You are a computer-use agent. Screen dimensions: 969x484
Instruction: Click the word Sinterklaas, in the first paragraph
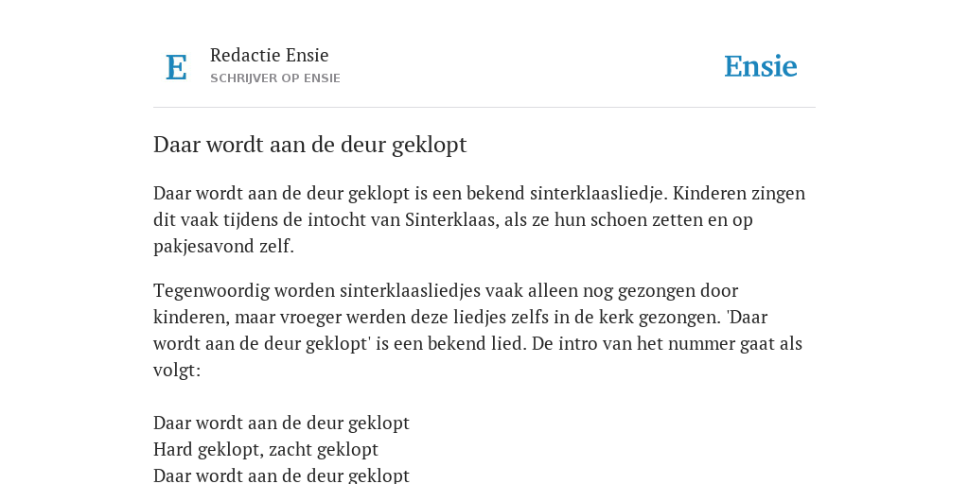click(x=451, y=219)
